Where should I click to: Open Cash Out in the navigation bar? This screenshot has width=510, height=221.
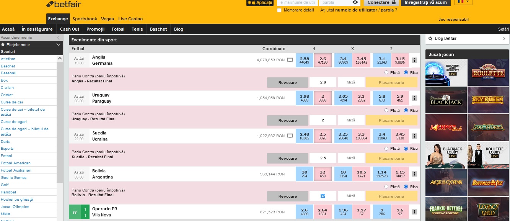click(x=70, y=29)
